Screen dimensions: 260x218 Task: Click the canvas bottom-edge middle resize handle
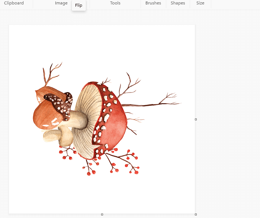point(102,214)
